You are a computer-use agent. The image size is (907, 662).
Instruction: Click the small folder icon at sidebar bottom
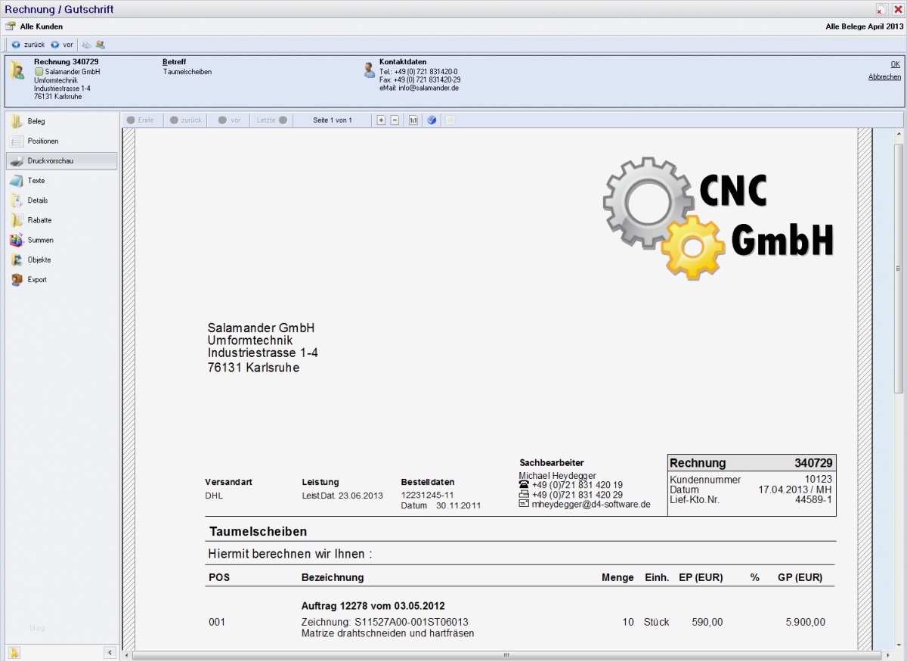coord(14,652)
